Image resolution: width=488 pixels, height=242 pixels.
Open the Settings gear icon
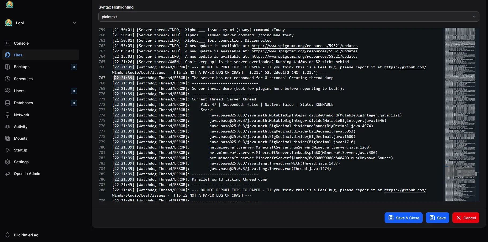pyautogui.click(x=8, y=162)
